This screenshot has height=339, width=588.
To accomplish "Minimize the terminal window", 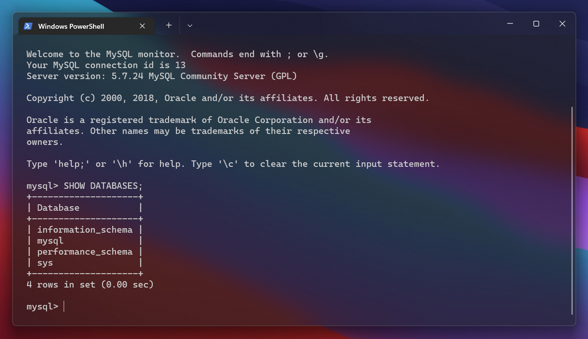I will tap(510, 24).
